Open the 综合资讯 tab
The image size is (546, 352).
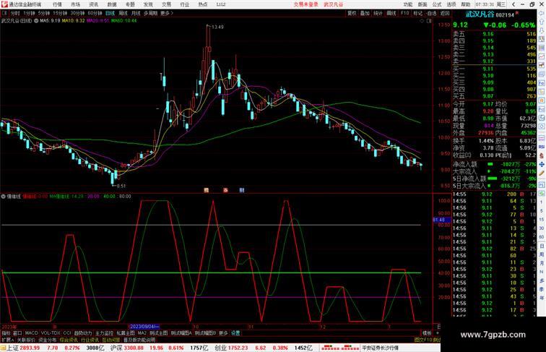coord(69,340)
